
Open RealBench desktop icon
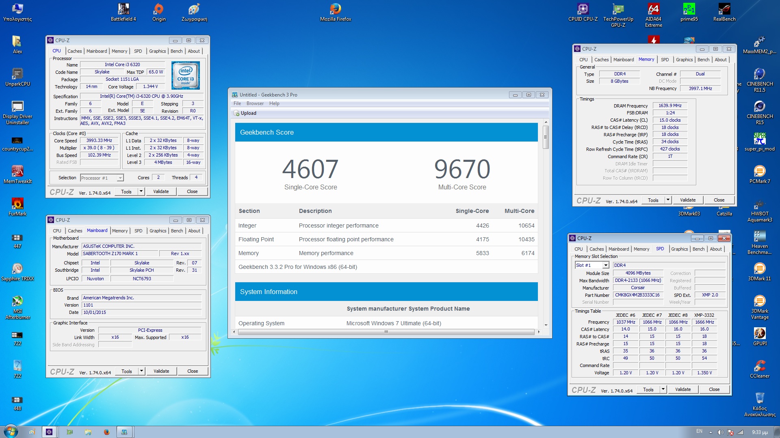724,12
